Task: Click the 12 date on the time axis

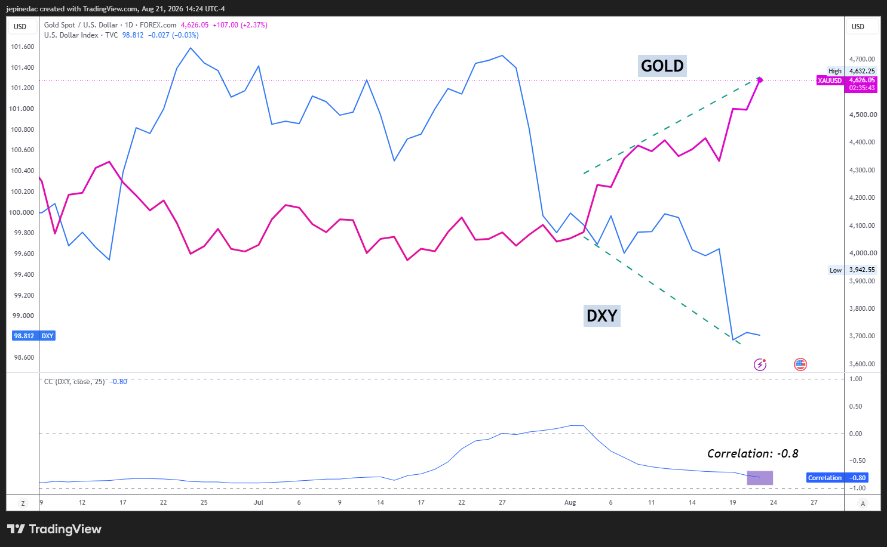Action: click(x=82, y=502)
